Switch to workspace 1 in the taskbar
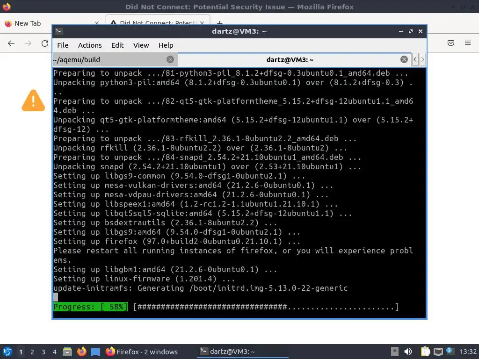 21,352
